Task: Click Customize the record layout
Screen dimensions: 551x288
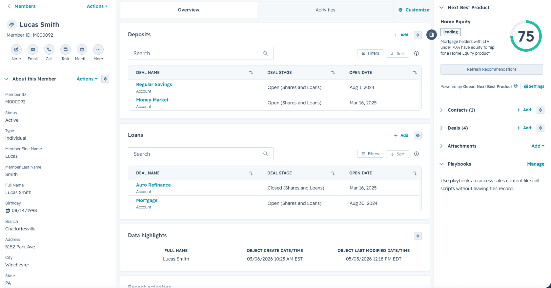Action: pyautogui.click(x=414, y=10)
